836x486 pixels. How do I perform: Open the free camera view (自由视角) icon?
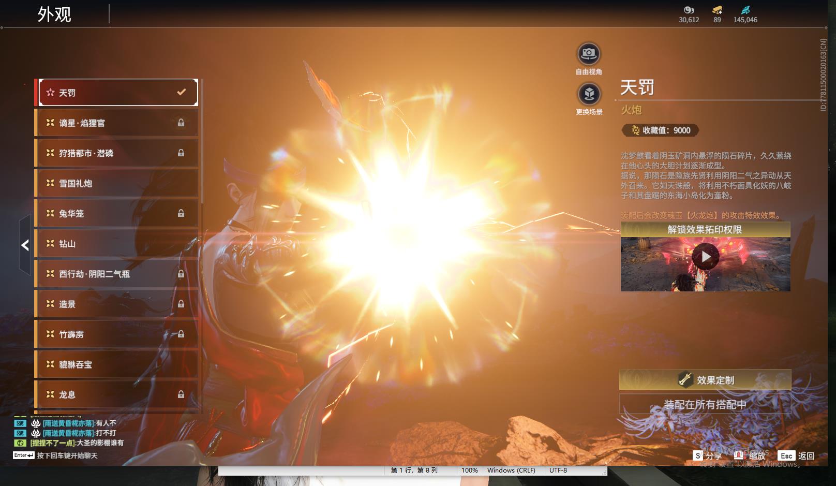coord(589,54)
